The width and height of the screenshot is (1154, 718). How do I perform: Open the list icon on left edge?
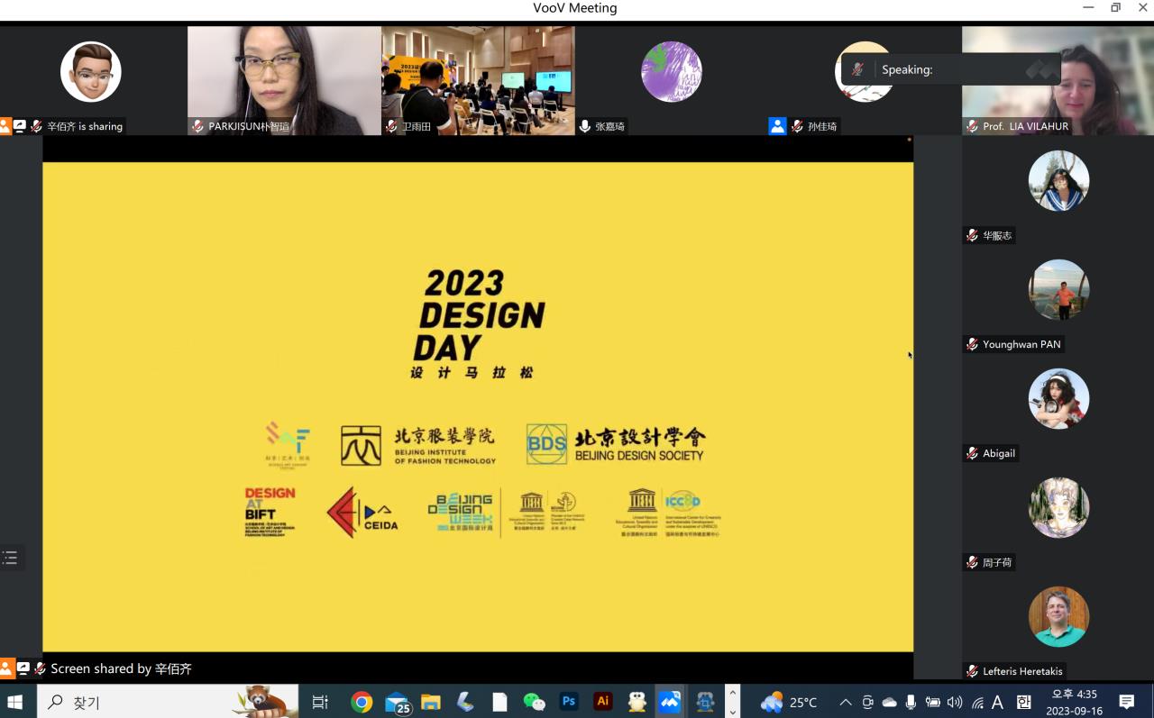click(10, 559)
